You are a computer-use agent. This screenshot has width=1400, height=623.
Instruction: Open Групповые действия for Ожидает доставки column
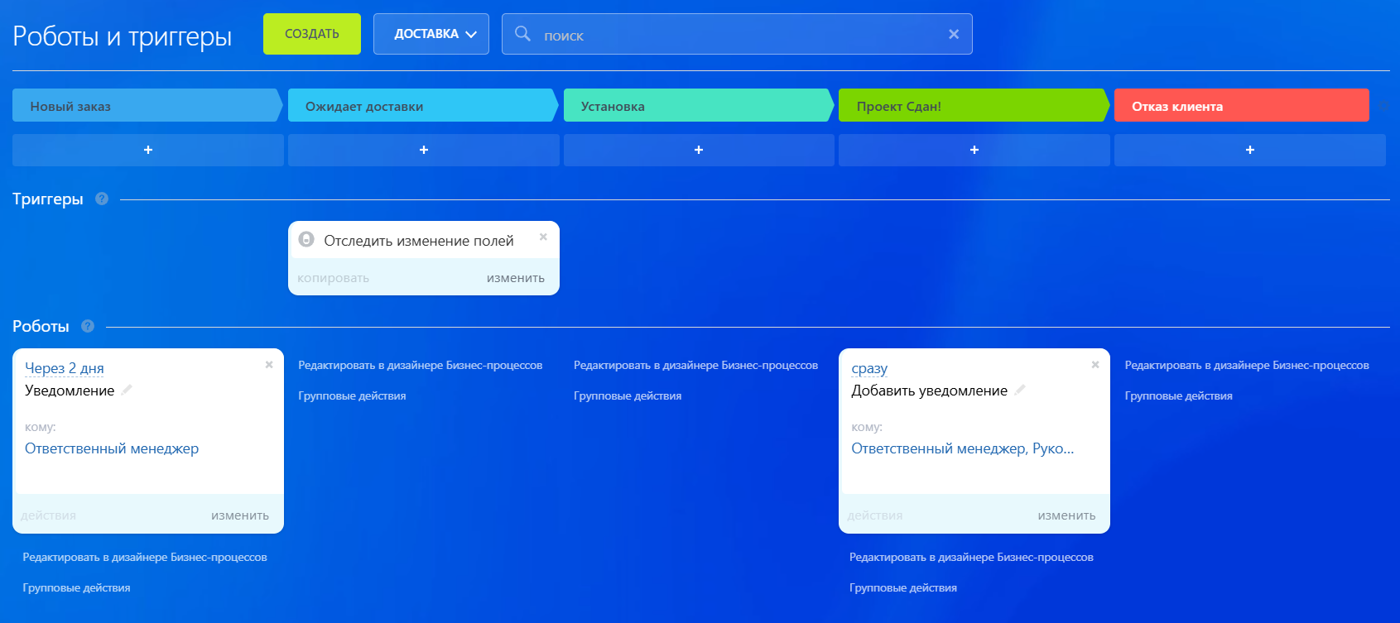352,395
